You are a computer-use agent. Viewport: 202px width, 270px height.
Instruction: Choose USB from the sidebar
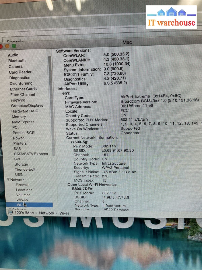pos(19,175)
